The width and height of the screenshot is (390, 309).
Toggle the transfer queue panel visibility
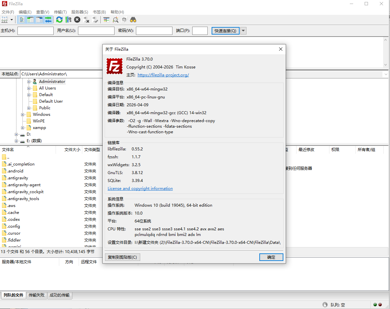(x=48, y=19)
